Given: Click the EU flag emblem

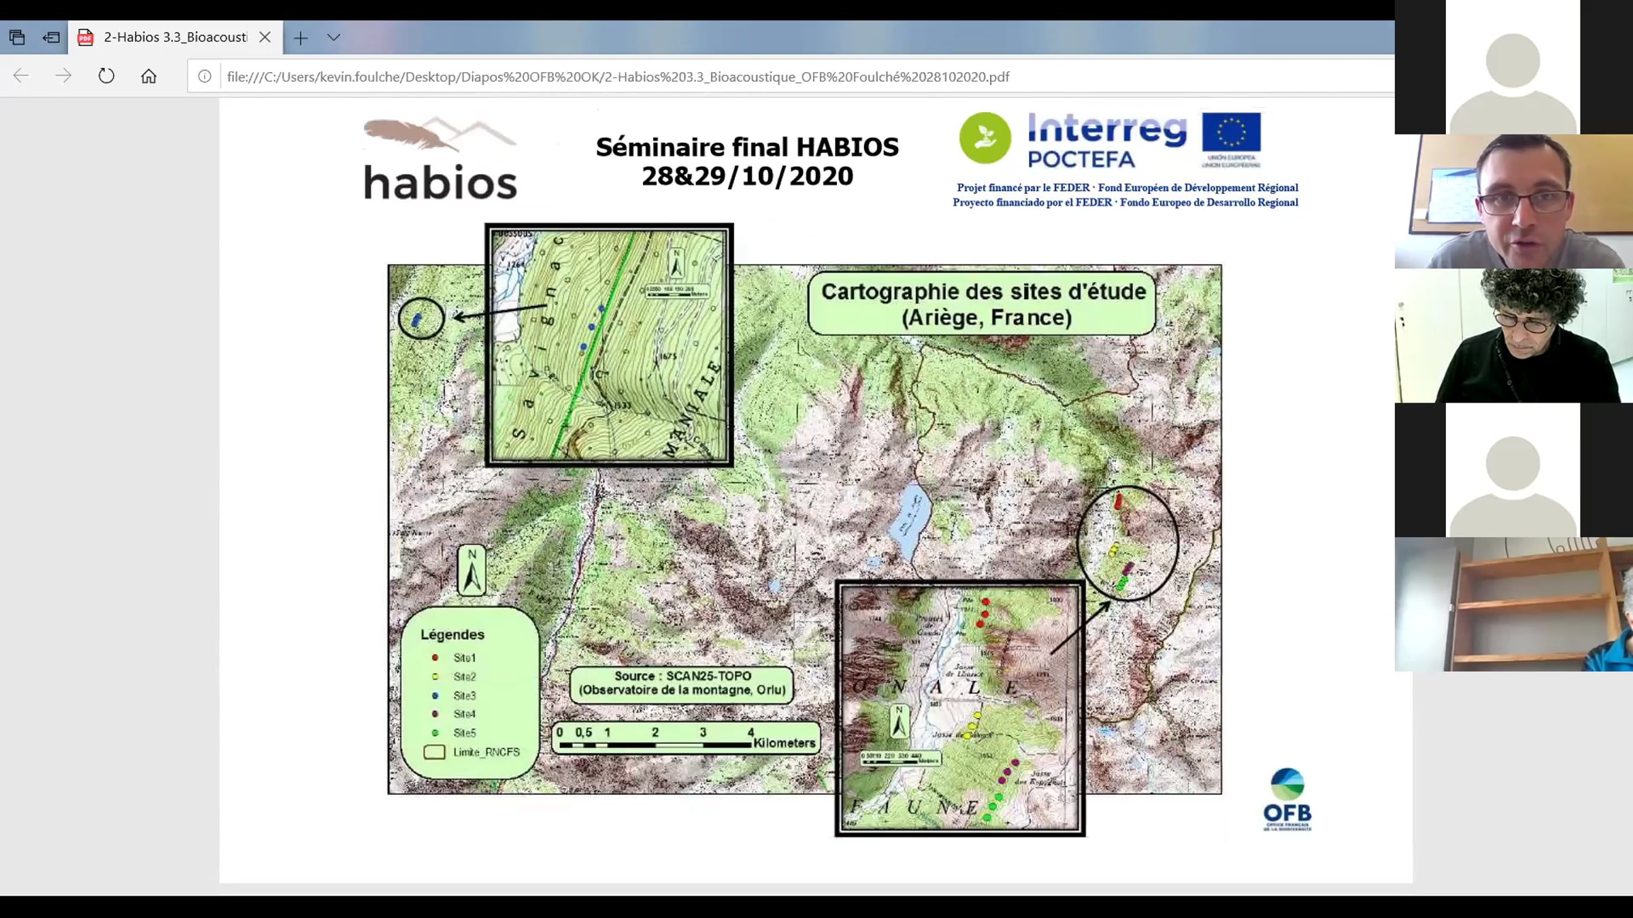Looking at the screenshot, I should (x=1231, y=133).
